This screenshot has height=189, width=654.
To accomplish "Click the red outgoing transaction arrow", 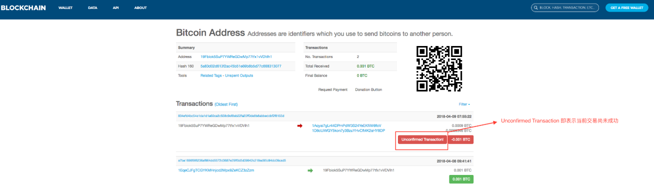I will 300,125.
